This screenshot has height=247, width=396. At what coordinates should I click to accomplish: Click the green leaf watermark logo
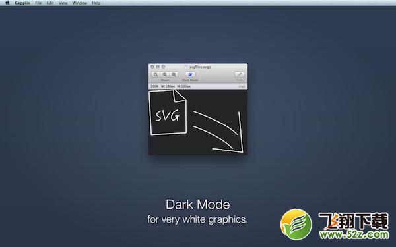(296, 225)
